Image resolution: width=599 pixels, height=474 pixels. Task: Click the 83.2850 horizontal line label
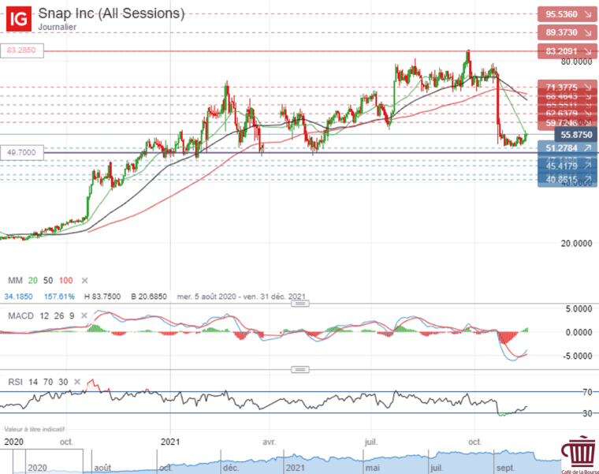tap(22, 50)
